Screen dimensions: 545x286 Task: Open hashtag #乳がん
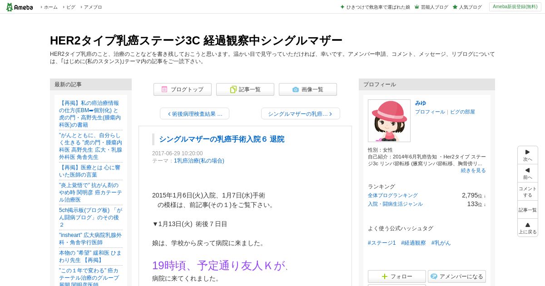point(441,243)
